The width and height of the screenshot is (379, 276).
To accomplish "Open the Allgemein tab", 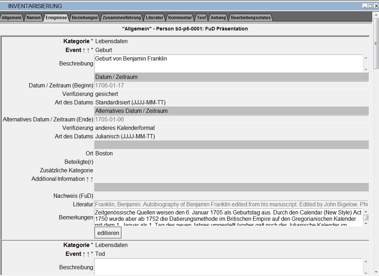I will point(12,18).
